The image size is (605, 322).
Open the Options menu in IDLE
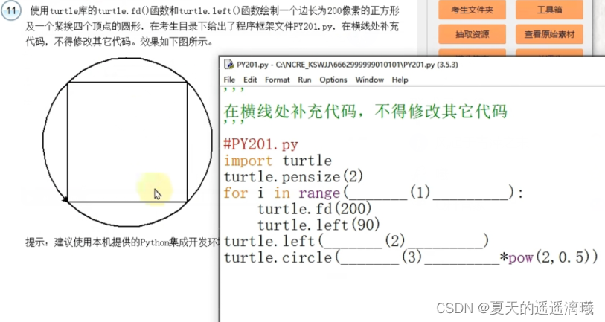pos(333,80)
